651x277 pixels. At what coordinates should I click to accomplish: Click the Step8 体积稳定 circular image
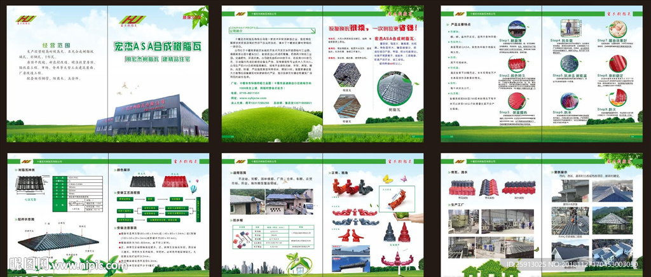618,64
